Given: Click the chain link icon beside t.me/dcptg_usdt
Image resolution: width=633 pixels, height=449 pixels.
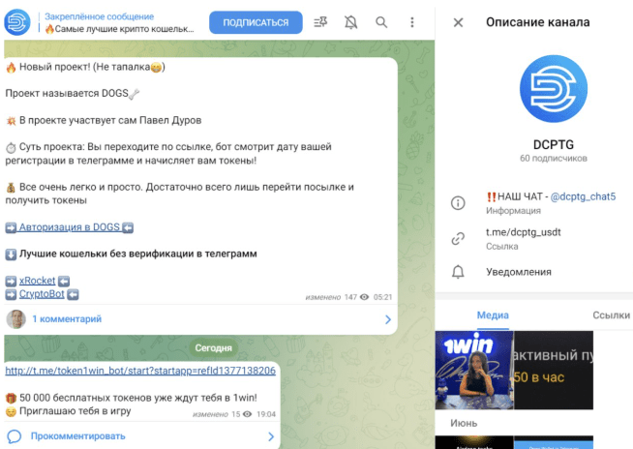Looking at the screenshot, I should coord(458,238).
